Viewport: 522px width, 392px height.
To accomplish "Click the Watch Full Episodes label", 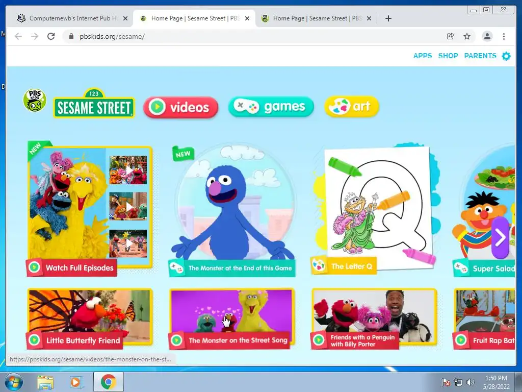I will pyautogui.click(x=80, y=267).
